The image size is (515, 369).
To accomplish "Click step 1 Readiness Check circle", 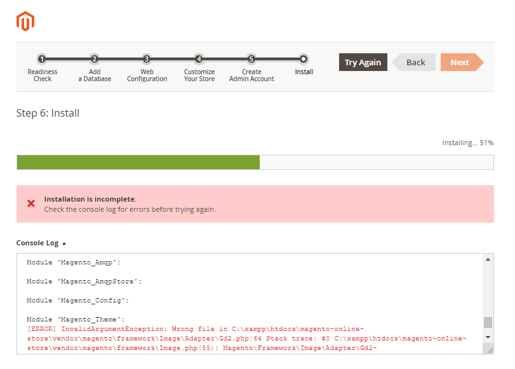I will pyautogui.click(x=42, y=59).
